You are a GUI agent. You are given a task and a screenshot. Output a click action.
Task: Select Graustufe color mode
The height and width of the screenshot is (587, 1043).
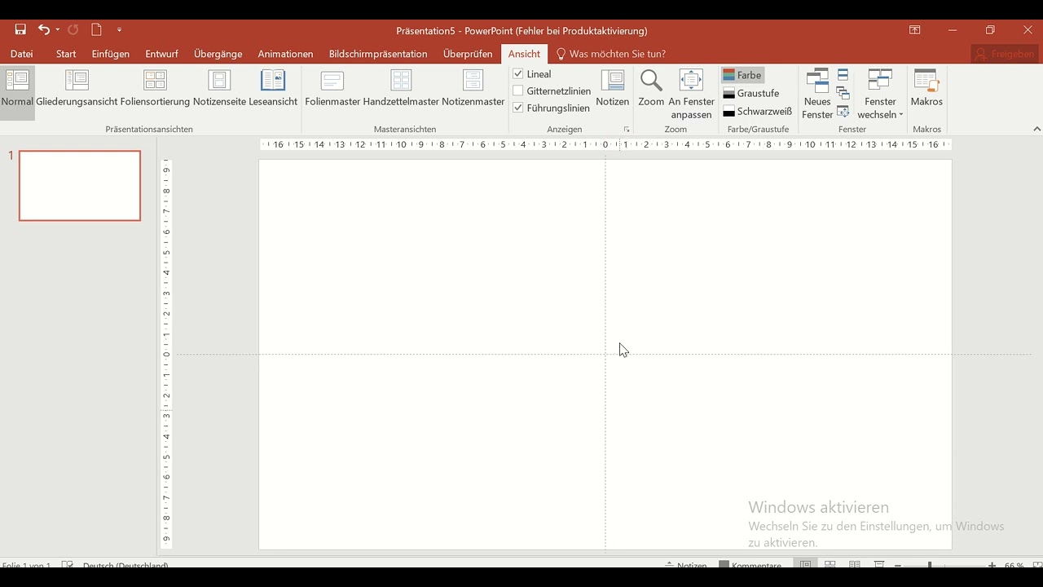[x=751, y=93]
